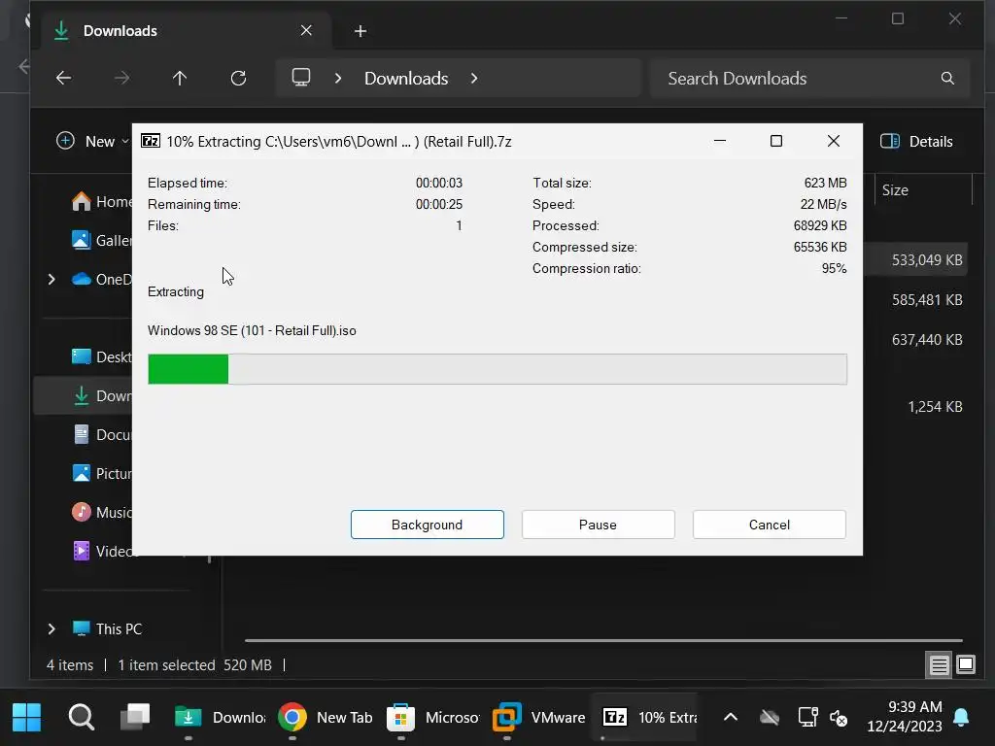Show hidden system tray icons
This screenshot has width=995, height=746.
[731, 717]
